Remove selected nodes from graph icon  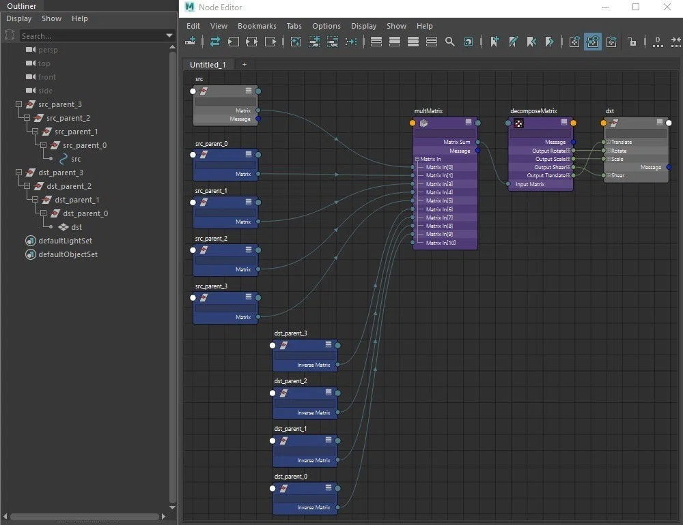click(x=333, y=42)
